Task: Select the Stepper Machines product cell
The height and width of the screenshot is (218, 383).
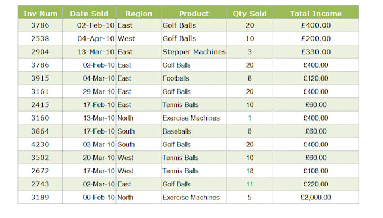Action: (x=194, y=52)
